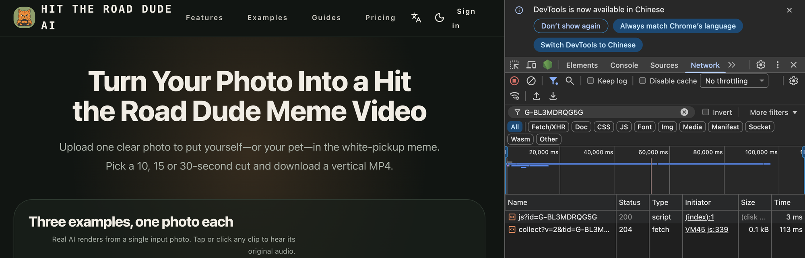The image size is (805, 258).
Task: Expand the More filters dropdown
Action: tap(773, 112)
